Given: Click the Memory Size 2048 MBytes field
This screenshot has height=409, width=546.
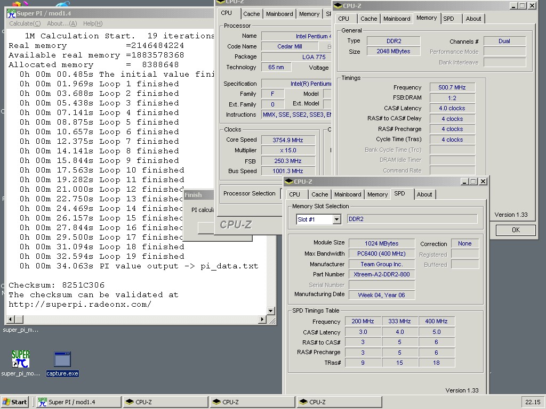Looking at the screenshot, I should point(394,51).
